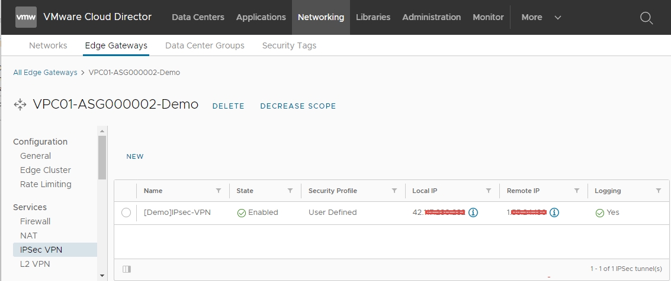Viewport: 671px width, 281px height.
Task: Select the [Demo]IPsec-VPN radio button
Action: point(126,213)
